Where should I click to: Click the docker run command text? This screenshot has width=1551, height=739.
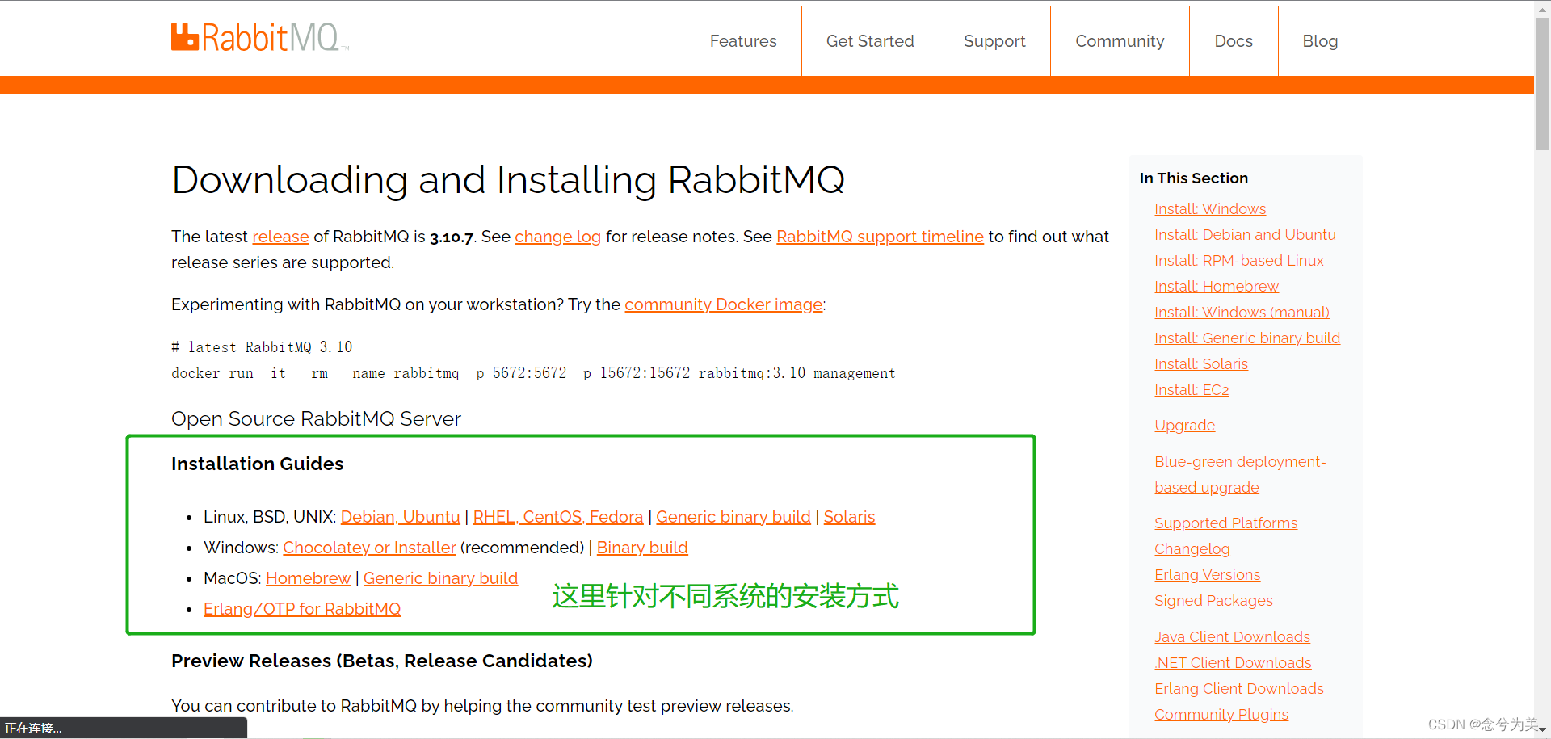533,373
